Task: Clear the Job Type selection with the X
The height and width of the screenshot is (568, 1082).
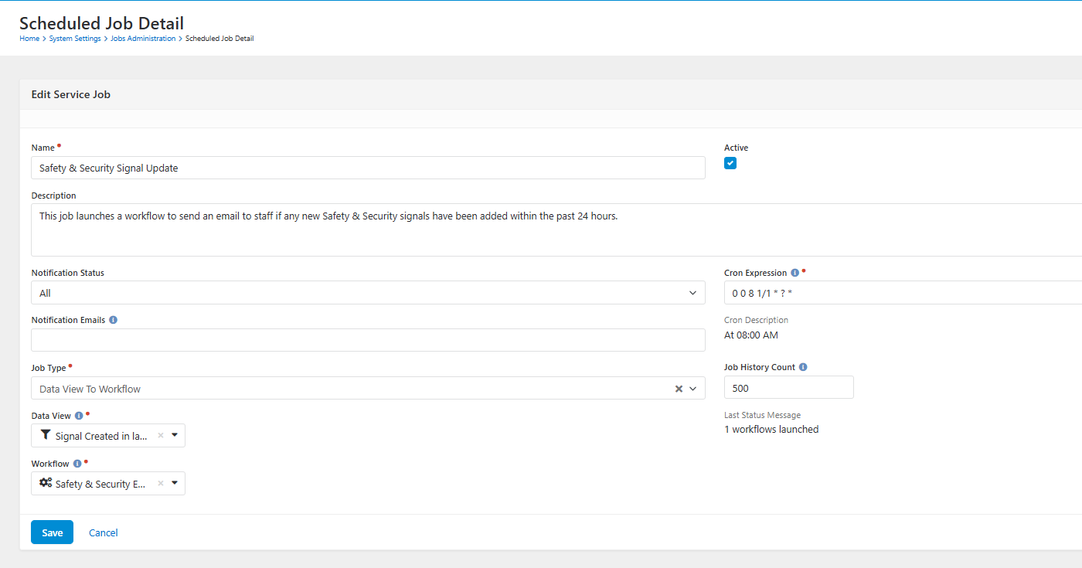Action: [679, 389]
